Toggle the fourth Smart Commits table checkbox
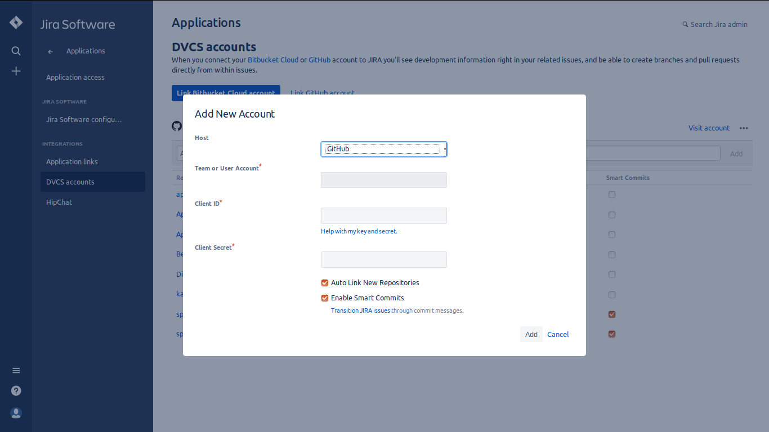This screenshot has height=432, width=769. pos(612,255)
